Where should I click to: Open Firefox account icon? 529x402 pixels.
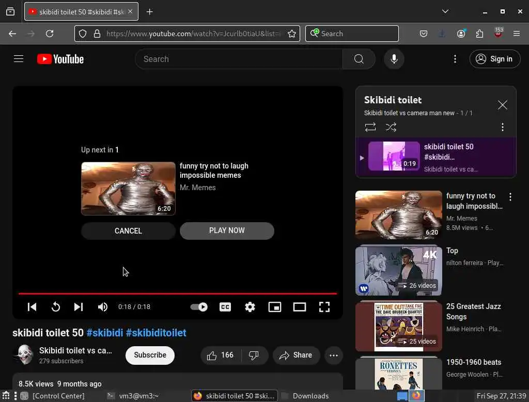(461, 34)
